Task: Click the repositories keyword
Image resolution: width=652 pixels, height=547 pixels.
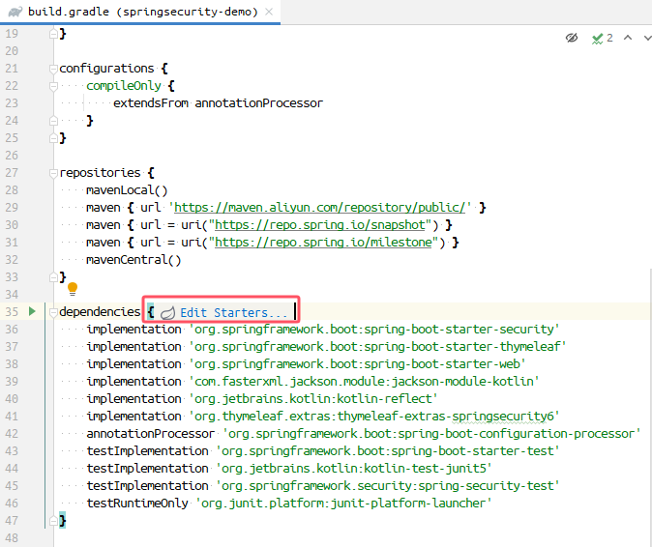Action: pos(100,173)
